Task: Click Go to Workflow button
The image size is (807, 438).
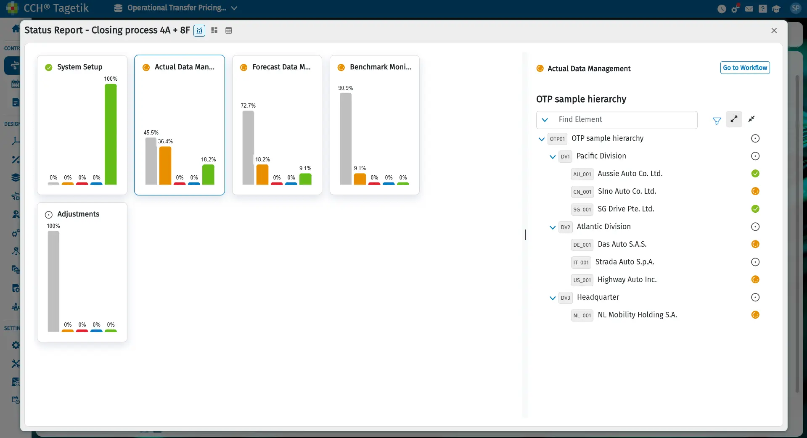Action: coord(745,68)
